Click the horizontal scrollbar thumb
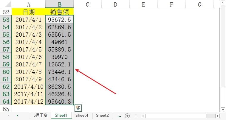226x120 pixels. click(x=176, y=116)
